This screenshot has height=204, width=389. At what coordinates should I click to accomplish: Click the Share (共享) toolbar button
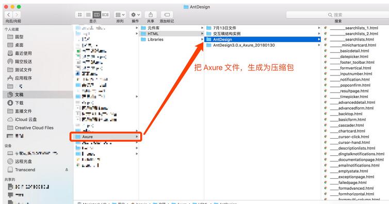(x=151, y=15)
